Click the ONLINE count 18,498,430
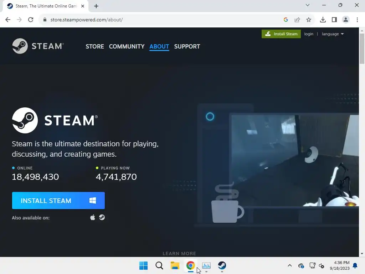Screen dimensions: 365x274 tap(35, 177)
